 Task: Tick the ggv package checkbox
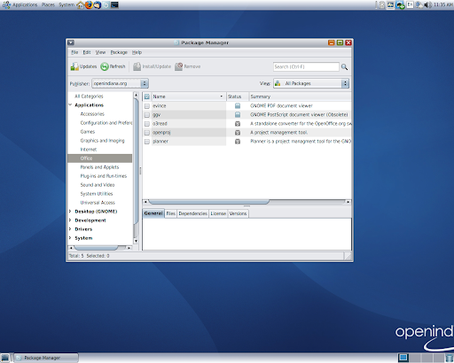(147, 115)
